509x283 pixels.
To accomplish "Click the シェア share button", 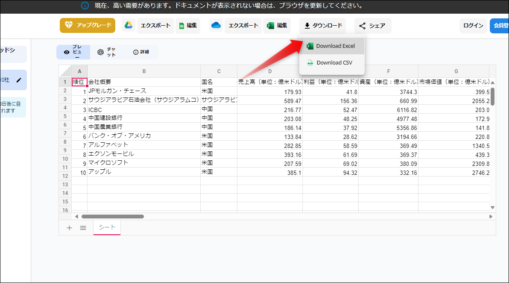I will click(x=373, y=26).
